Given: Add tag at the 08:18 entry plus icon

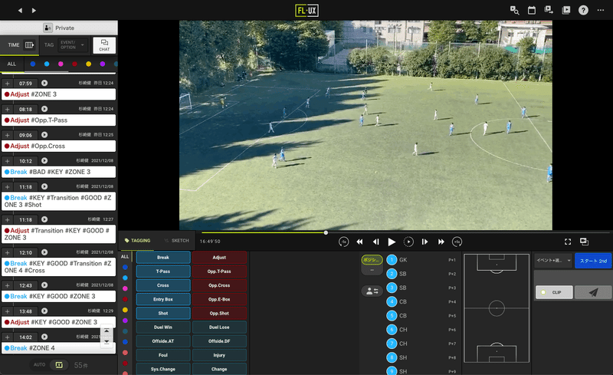Looking at the screenshot, I should [x=7, y=109].
